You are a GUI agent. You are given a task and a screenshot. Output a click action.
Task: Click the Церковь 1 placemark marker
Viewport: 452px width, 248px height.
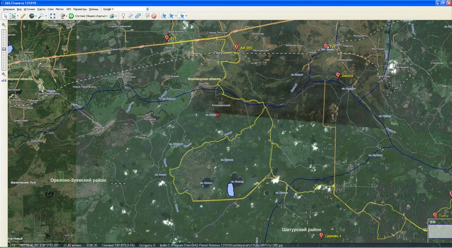pyautogui.click(x=321, y=236)
